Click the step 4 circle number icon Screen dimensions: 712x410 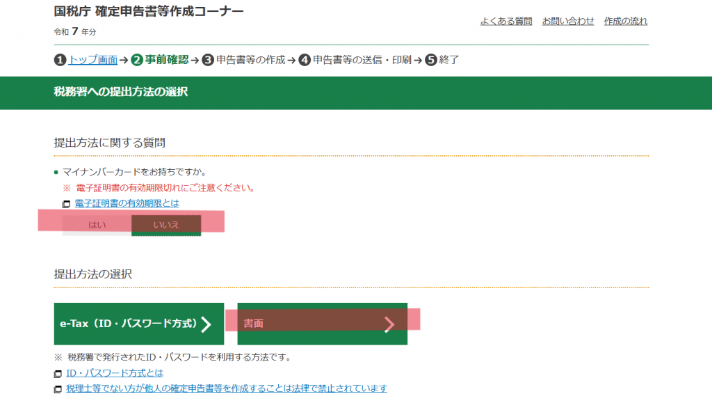point(305,60)
